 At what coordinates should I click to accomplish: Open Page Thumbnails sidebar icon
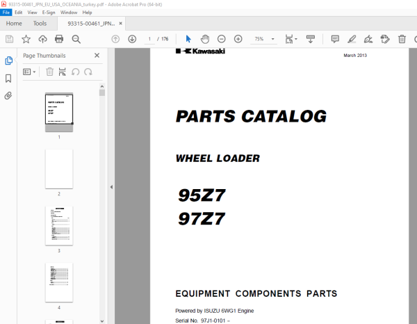point(9,60)
